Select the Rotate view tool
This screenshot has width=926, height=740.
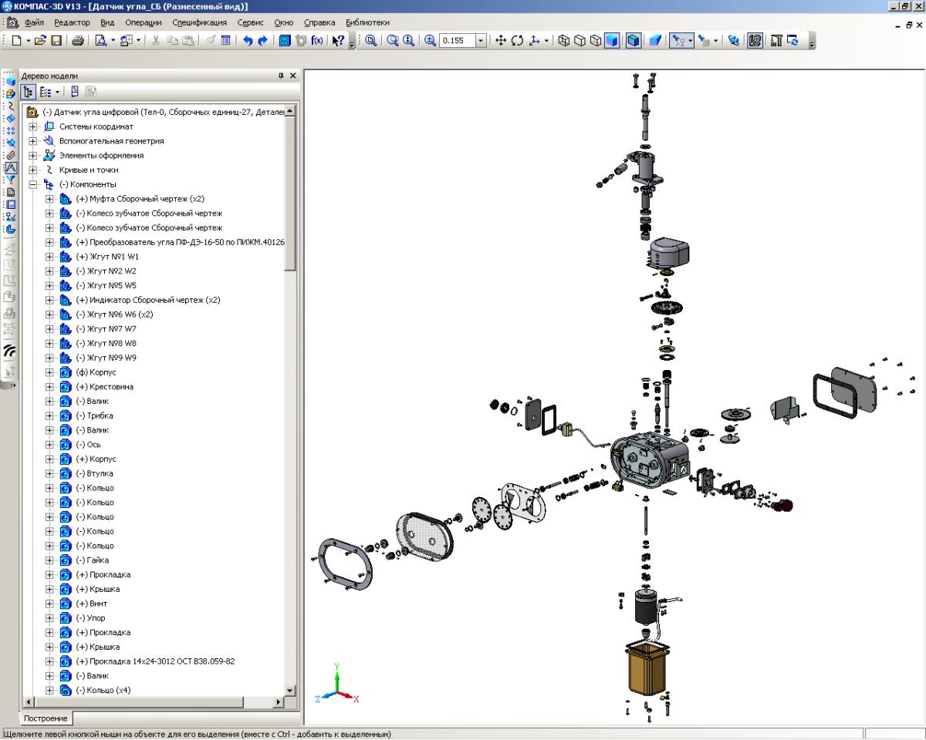[517, 41]
